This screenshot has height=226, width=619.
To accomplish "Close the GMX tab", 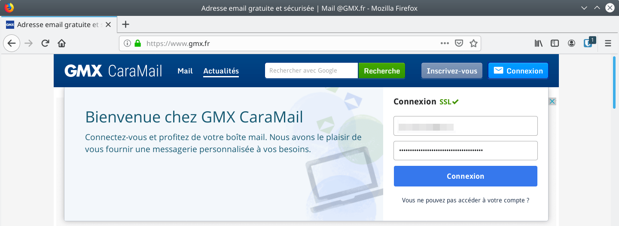I will point(108,24).
